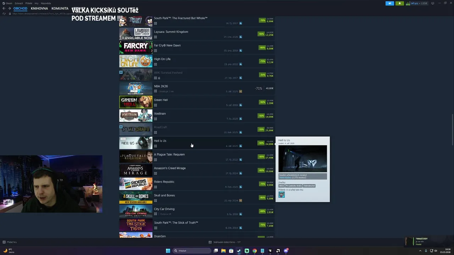Image resolution: width=454 pixels, height=255 pixels.
Task: Click the -75% discount on High On Life
Action: point(262,61)
